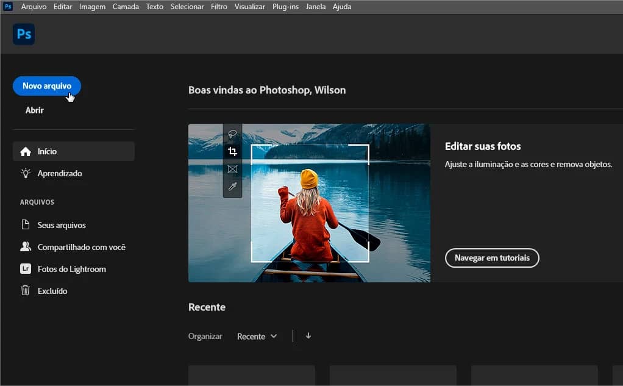This screenshot has height=386, width=623.
Task: Select the crop tool icon on image
Action: pos(232,151)
